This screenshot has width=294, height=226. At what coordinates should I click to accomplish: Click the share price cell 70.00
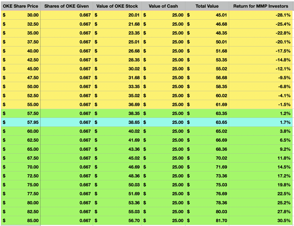point(21,167)
